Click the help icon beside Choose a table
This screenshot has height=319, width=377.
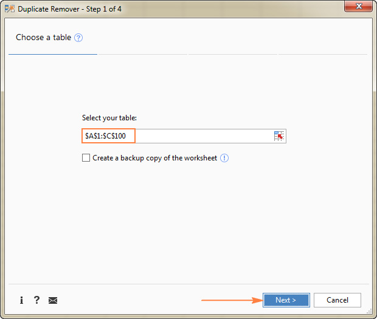click(x=78, y=38)
